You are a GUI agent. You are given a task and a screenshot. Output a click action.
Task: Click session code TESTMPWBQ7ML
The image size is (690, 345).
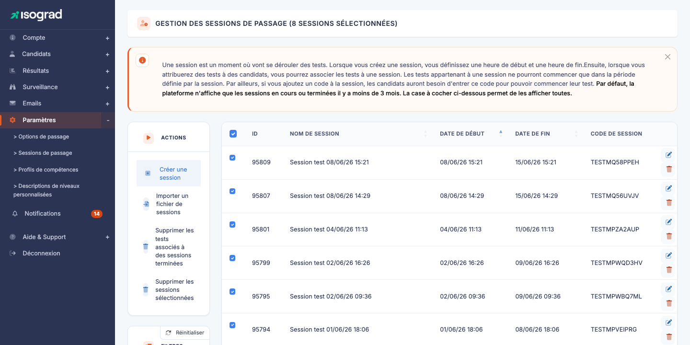pyautogui.click(x=616, y=297)
